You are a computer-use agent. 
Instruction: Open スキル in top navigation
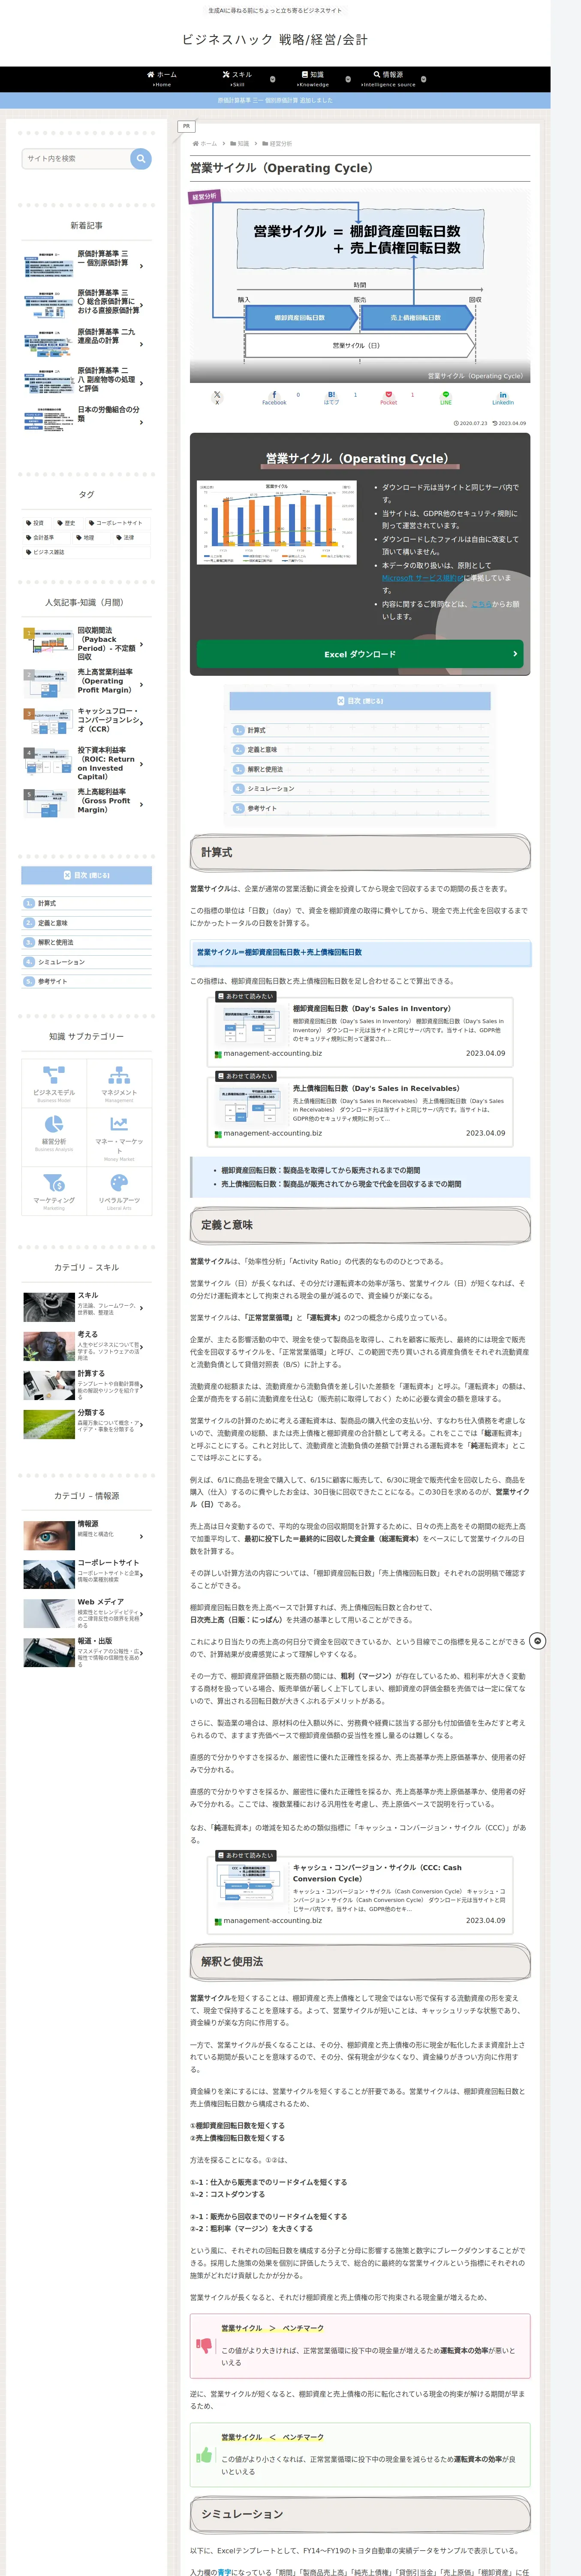pos(238,79)
